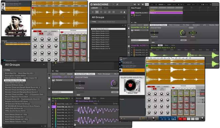The image size is (220, 128).
Task: Click the red REC button in MPC transport
Action: (180, 119)
